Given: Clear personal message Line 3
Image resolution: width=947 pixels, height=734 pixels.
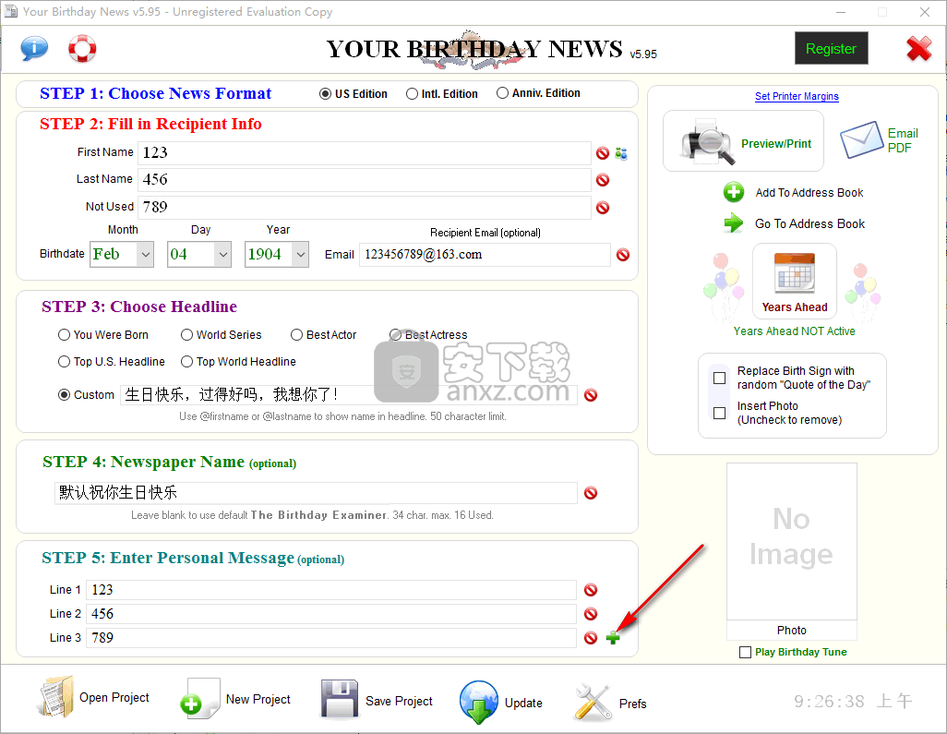Looking at the screenshot, I should (591, 638).
